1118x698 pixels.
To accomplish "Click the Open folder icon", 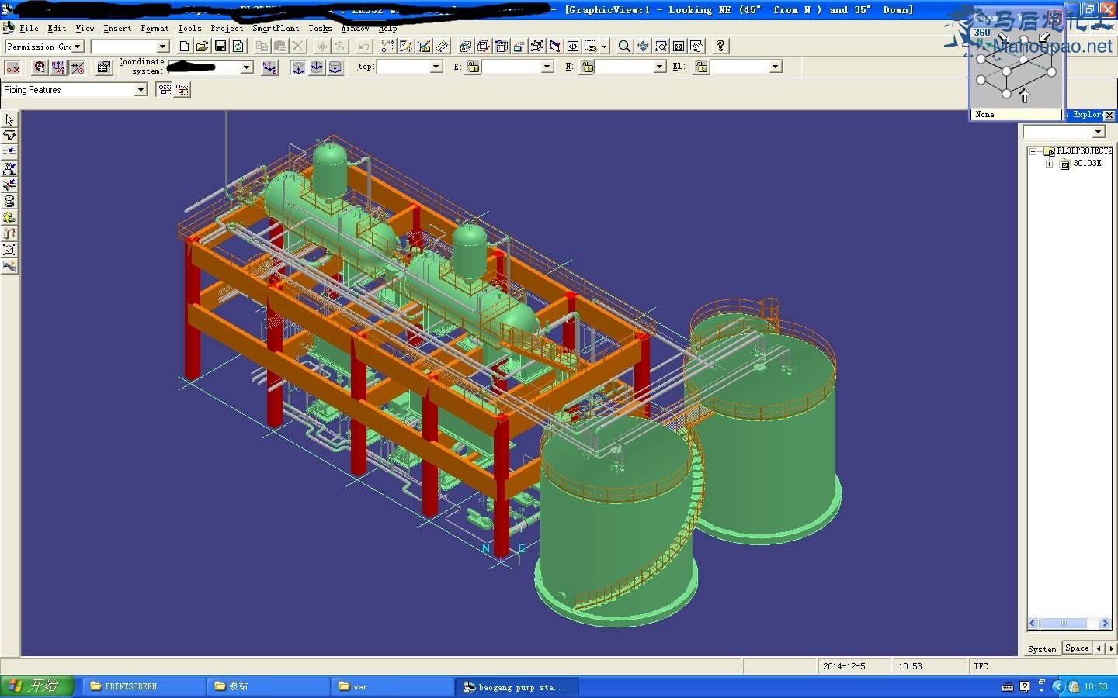I will [x=202, y=47].
